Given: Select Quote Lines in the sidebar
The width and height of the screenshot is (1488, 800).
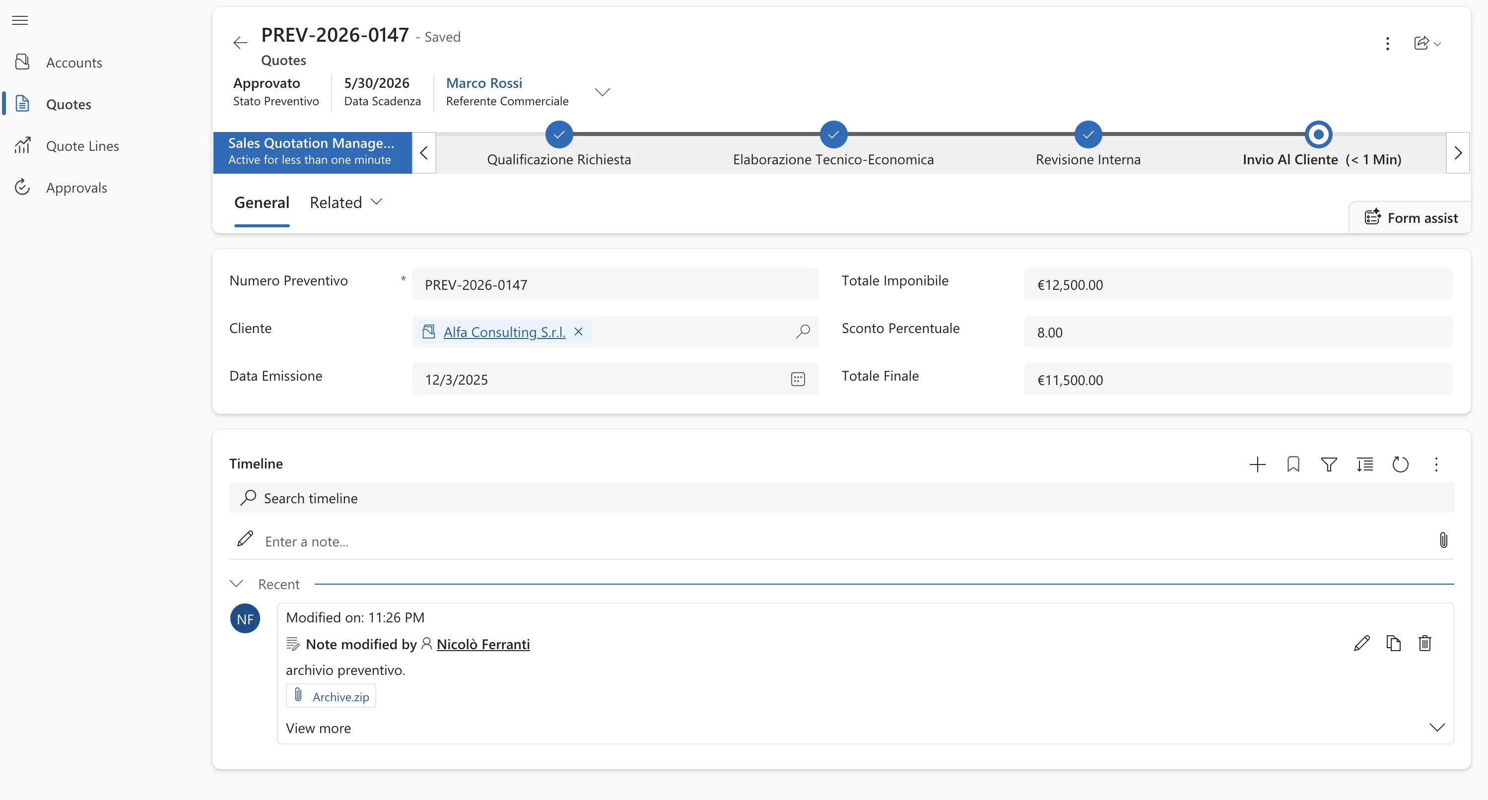Looking at the screenshot, I should tap(83, 145).
